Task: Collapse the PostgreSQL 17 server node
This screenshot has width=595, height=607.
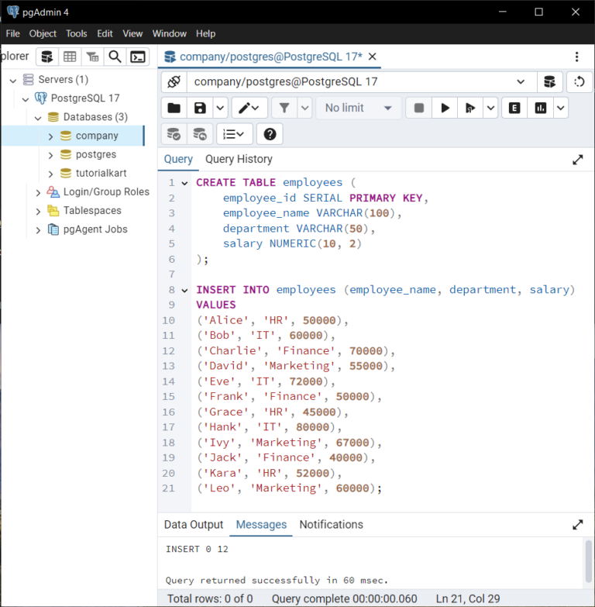Action: click(26, 99)
